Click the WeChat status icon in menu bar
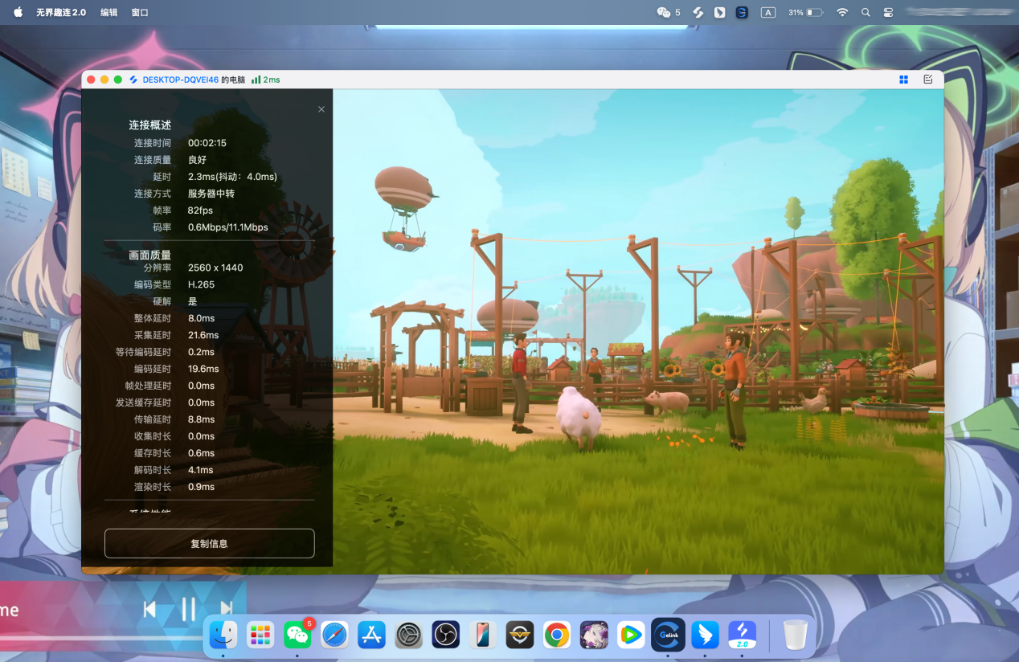Screen dimensions: 1019x662 663,13
